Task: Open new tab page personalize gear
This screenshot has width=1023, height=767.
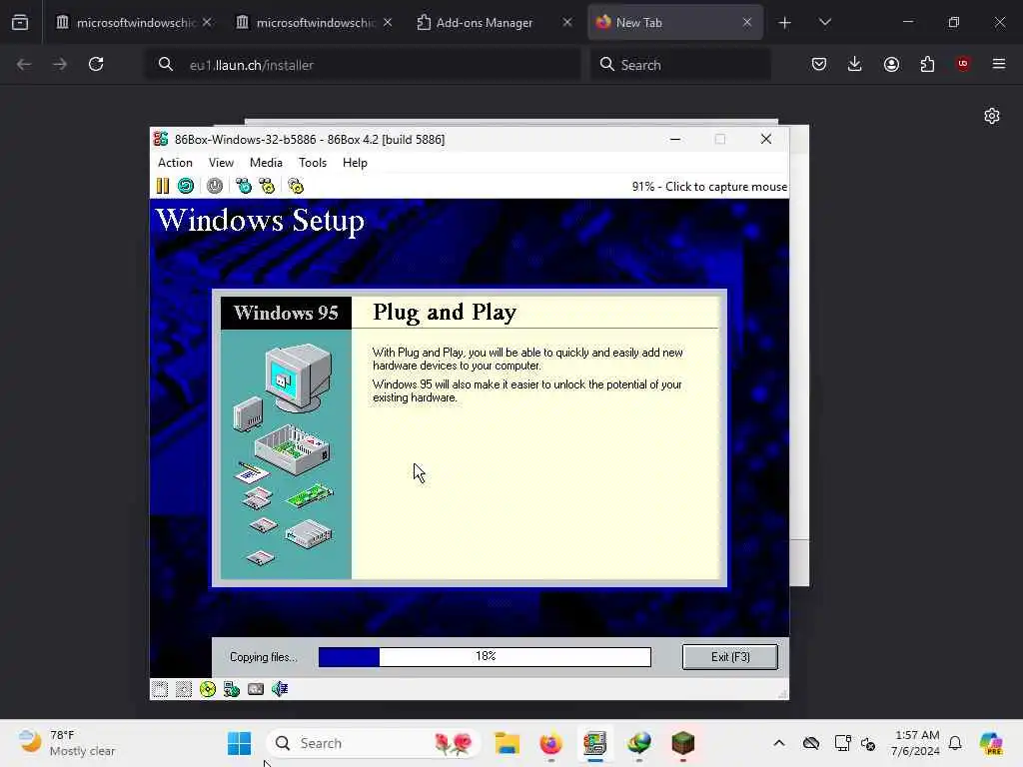Action: pyautogui.click(x=992, y=116)
